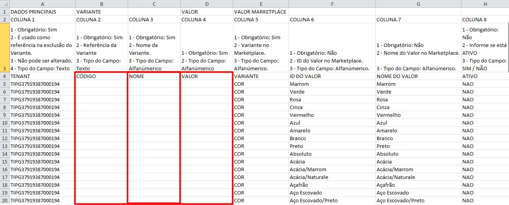Select column B header
This screenshot has height=205, width=509.
(101, 3)
